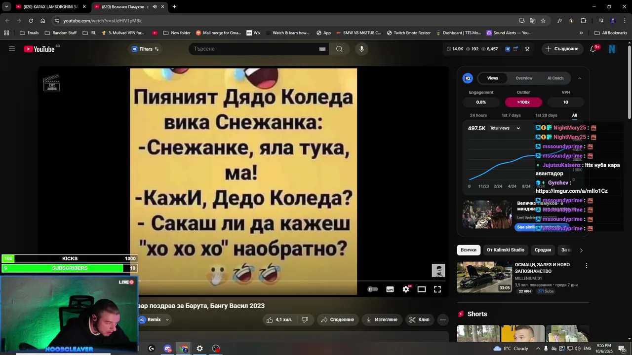Switch to theater mode
632x355 pixels.
422,289
